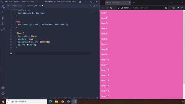Image resolution: width=185 pixels, height=104 pixels.
Task: Click 'Item 1' in the browser page
Action: [104, 13]
